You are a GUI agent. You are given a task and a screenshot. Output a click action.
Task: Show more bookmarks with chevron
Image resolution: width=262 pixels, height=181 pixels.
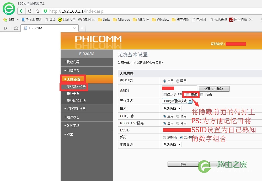[x=251, y=20]
